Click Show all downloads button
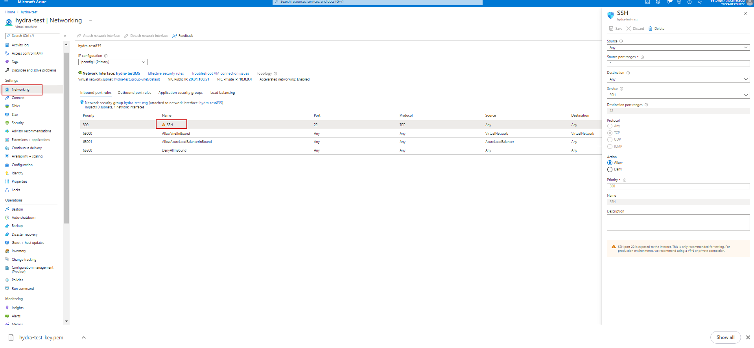This screenshot has width=754, height=348. pyautogui.click(x=725, y=337)
